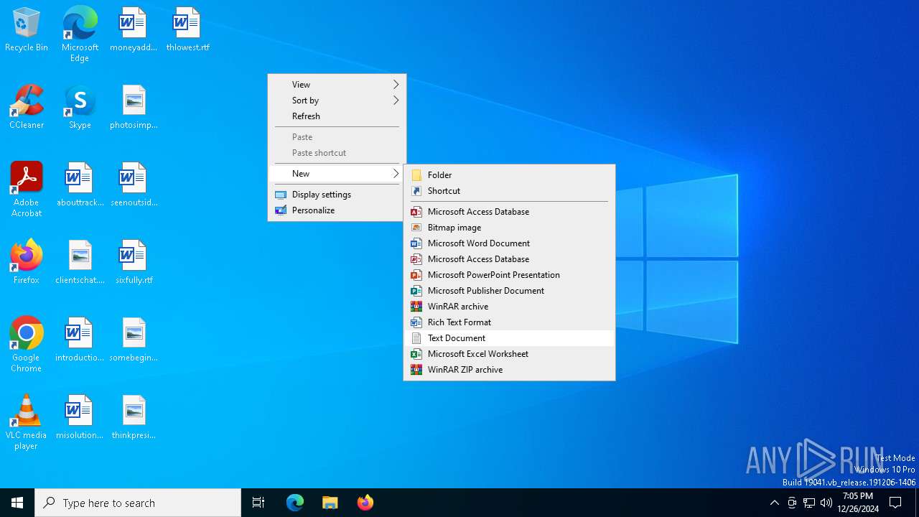Click the taskbar search box
Image resolution: width=919 pixels, height=517 pixels.
(138, 503)
